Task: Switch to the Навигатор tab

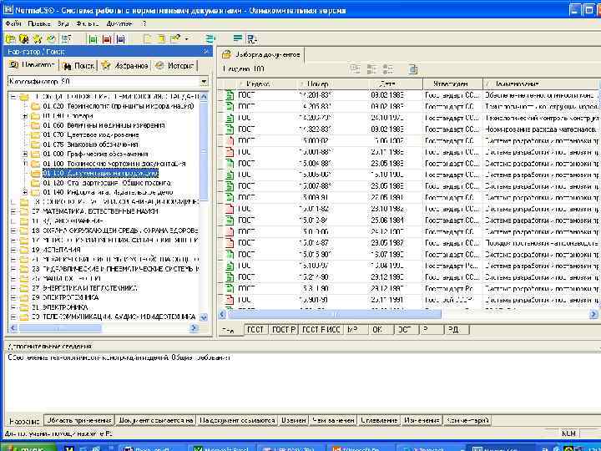Action: 33,65
